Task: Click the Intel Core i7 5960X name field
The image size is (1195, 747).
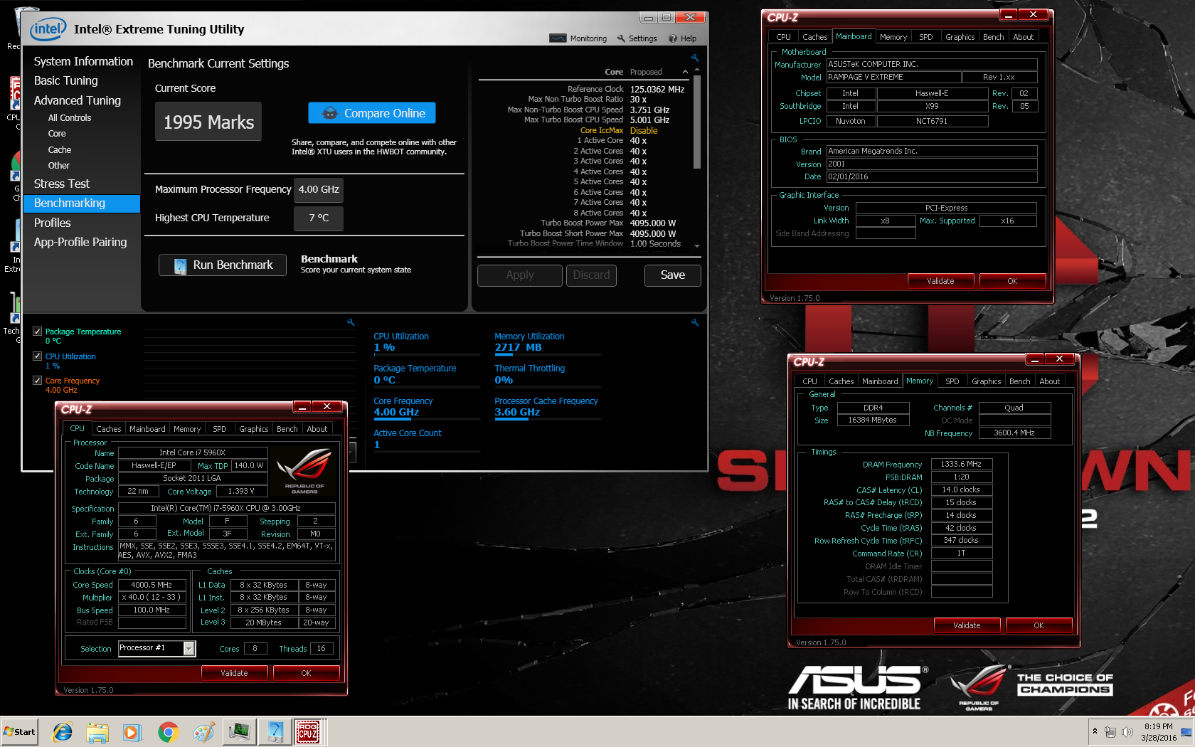Action: (193, 452)
